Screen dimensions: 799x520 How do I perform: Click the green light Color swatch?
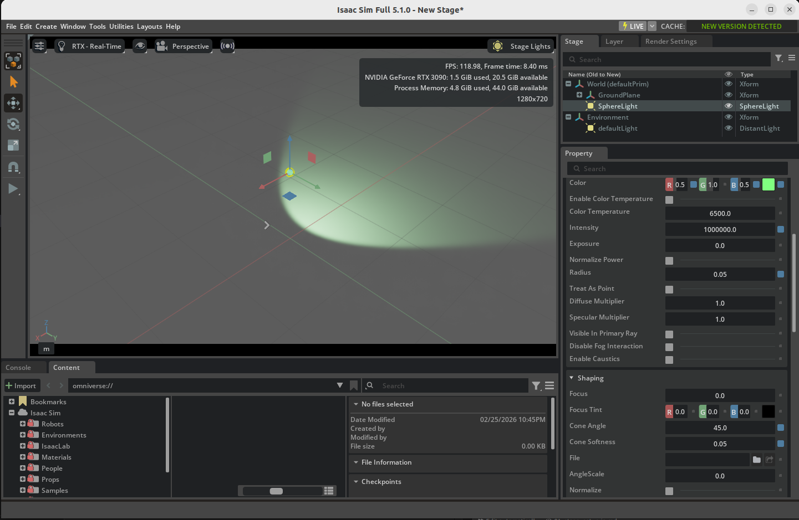[768, 185]
